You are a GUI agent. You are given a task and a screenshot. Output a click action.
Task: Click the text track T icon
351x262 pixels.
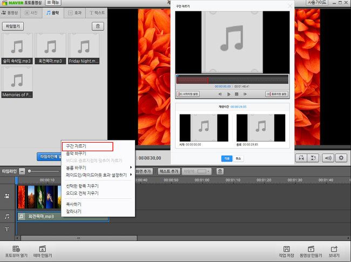point(7,229)
